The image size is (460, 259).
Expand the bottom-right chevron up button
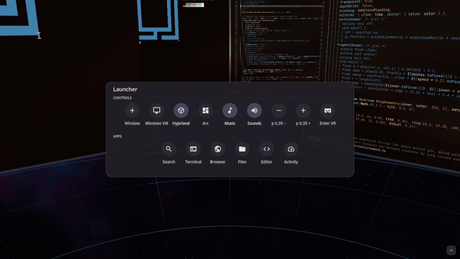point(451,250)
